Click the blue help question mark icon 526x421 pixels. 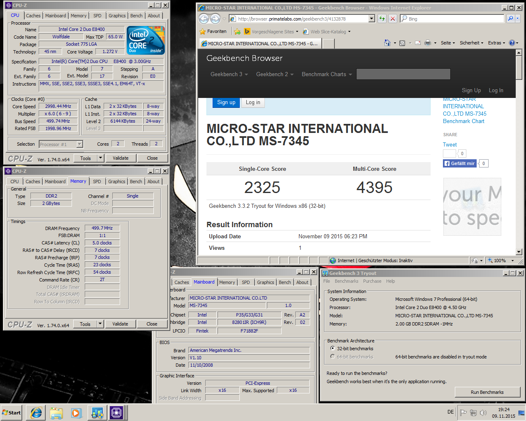(512, 43)
